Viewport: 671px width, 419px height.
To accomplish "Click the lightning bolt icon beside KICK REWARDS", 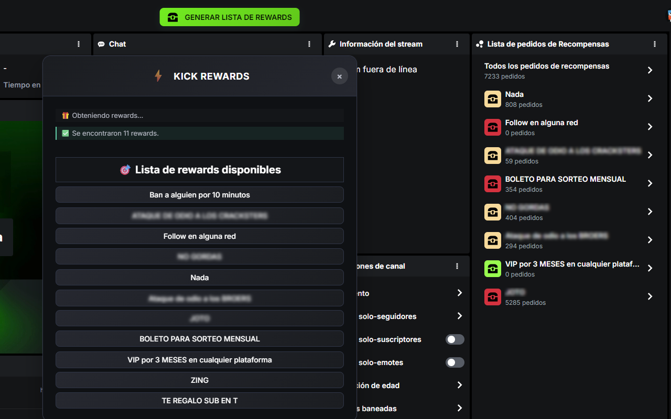I will 158,76.
